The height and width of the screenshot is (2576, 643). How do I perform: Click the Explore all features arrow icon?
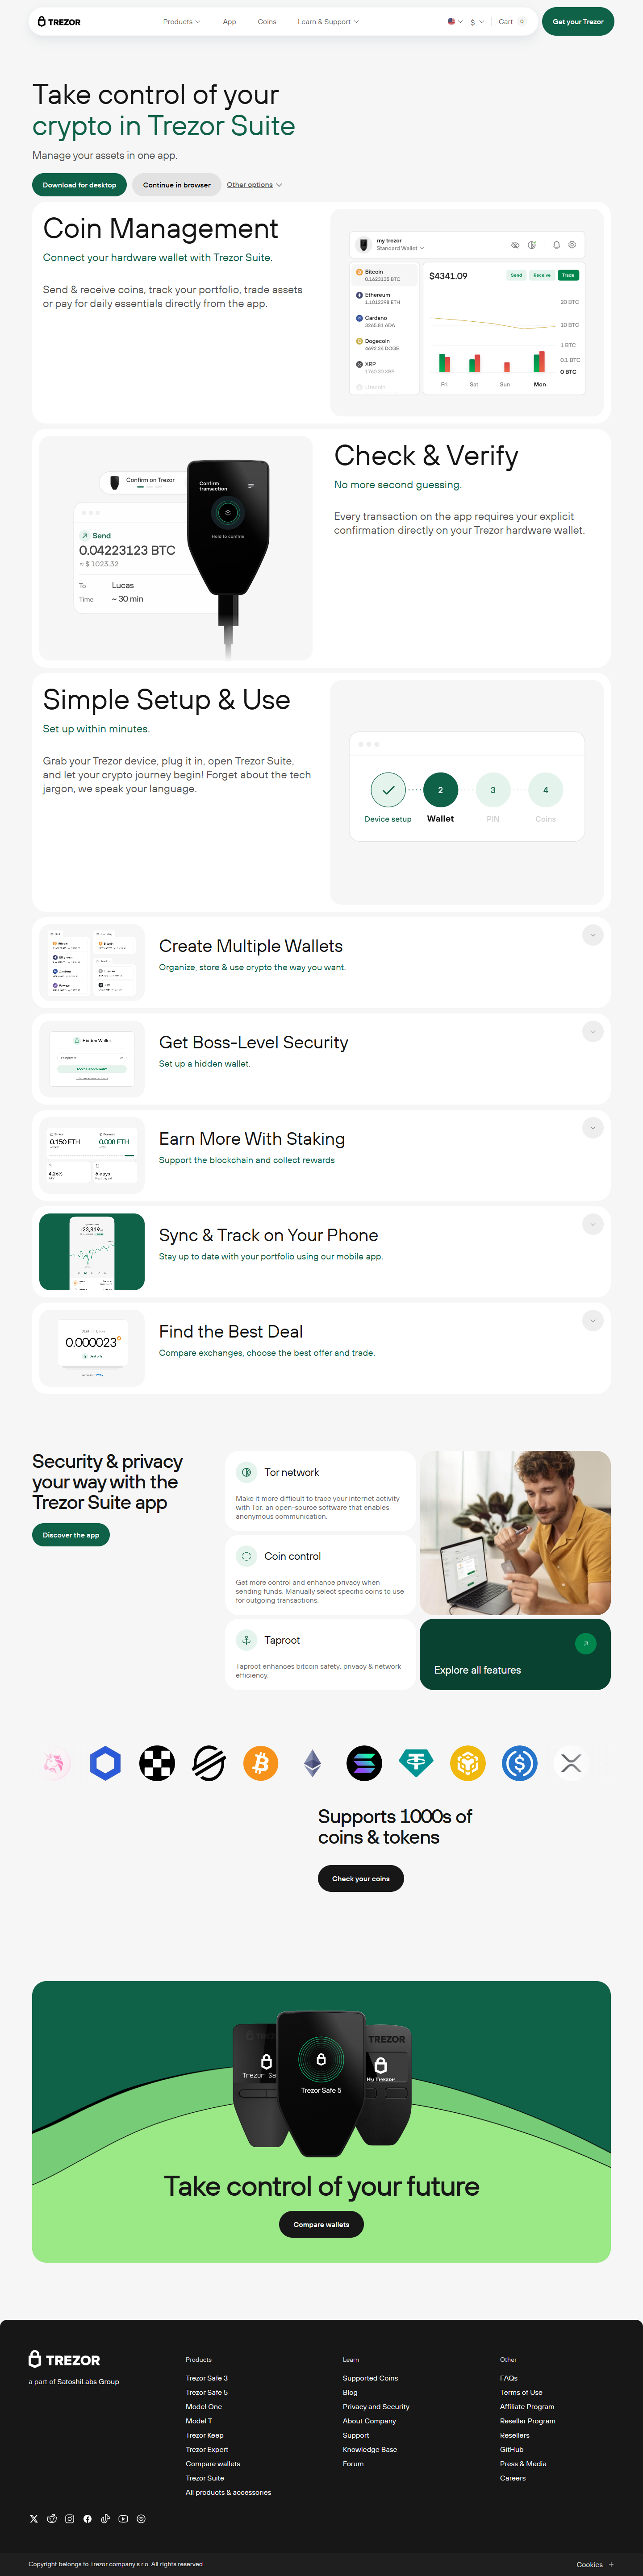point(586,1643)
